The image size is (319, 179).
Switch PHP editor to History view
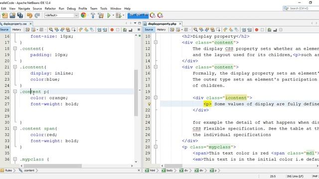pos(161,30)
